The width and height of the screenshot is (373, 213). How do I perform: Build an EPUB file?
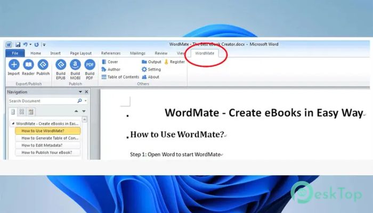click(61, 67)
